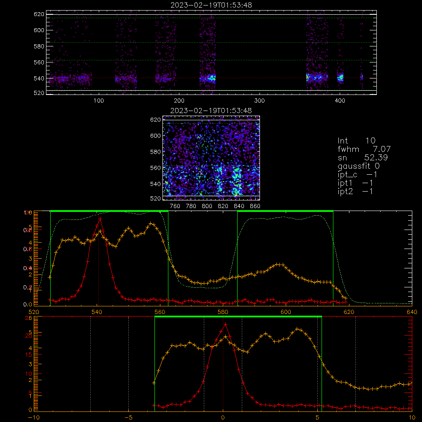The width and height of the screenshot is (422, 422).
Task: Click the middle image title 2023-02-19T01:53:48
Action: (211, 111)
